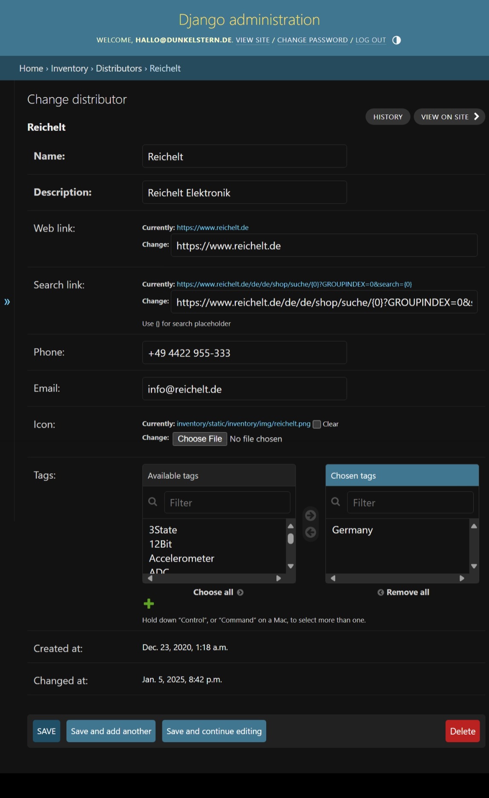Click Chosen tags scroll left arrow
The width and height of the screenshot is (489, 798).
tap(333, 578)
